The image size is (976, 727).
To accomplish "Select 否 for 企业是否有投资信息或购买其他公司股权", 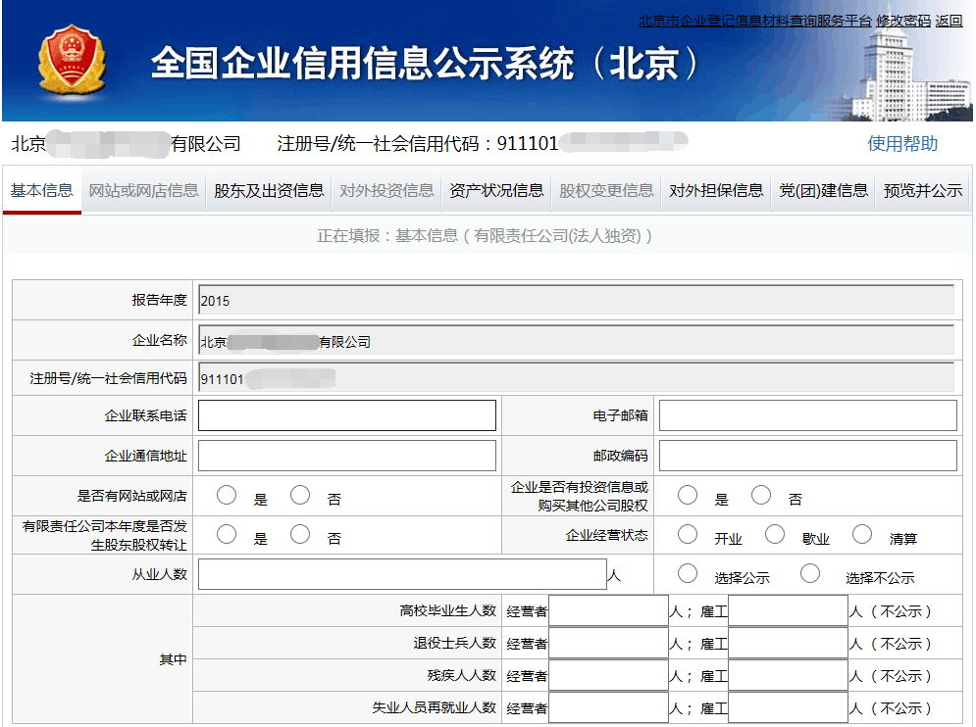I will 761,496.
